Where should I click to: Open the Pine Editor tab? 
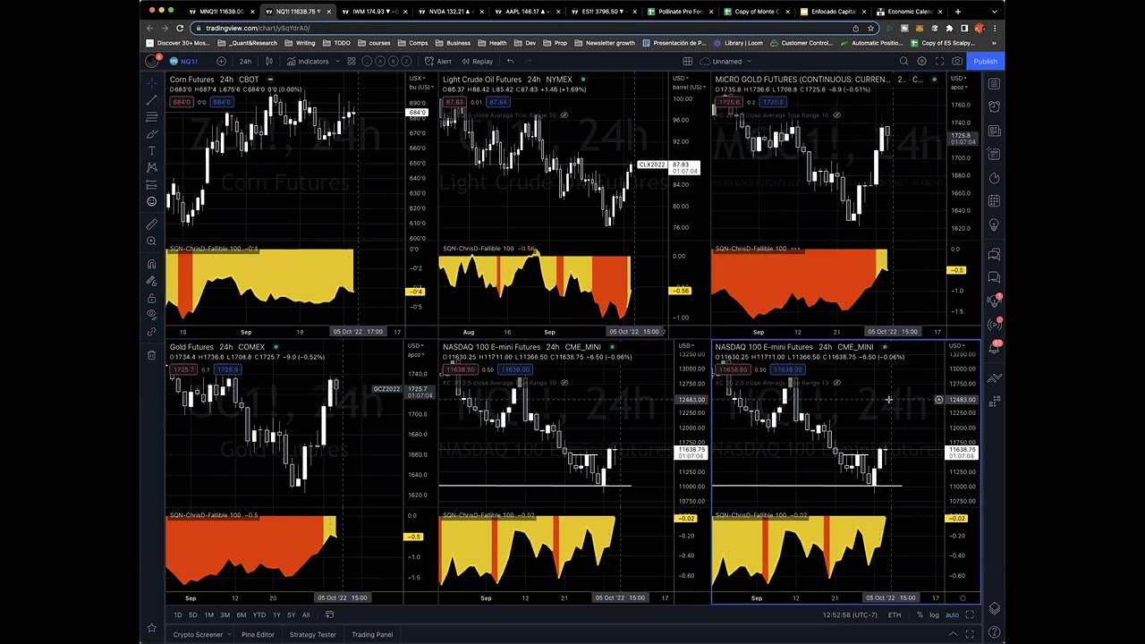point(258,634)
